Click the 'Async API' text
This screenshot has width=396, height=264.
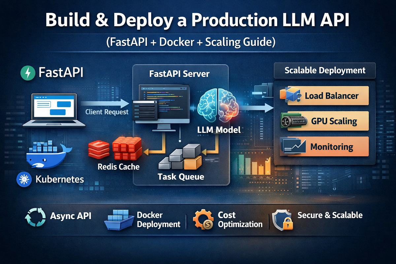pos(71,216)
